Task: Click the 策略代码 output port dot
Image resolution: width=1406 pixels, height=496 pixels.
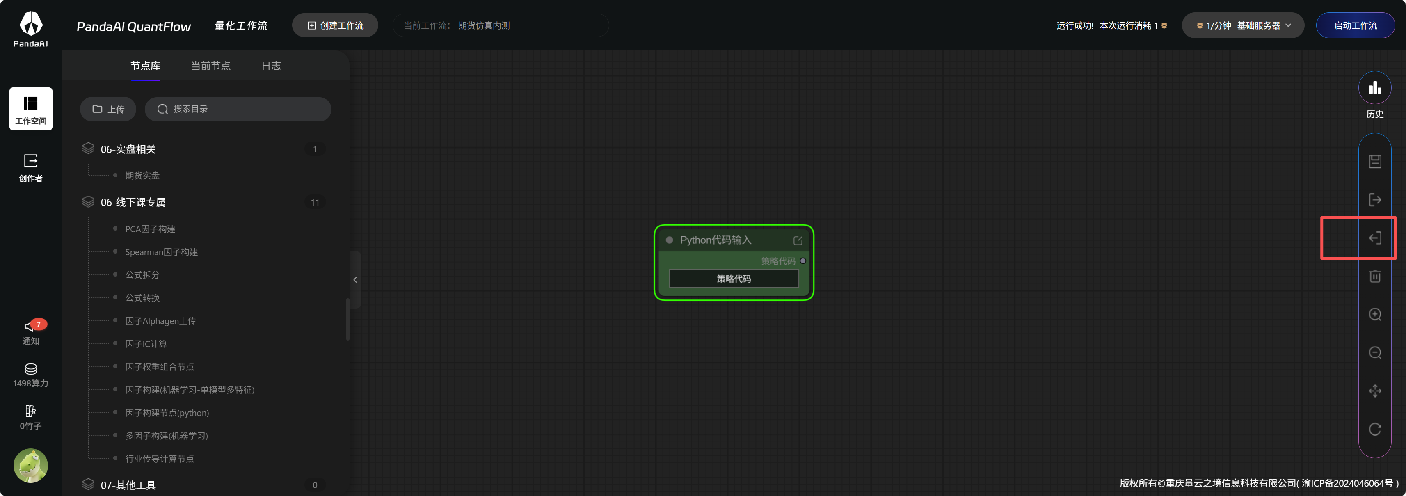Action: point(803,261)
